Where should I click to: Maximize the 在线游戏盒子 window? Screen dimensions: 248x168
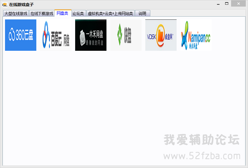coord(227,3)
